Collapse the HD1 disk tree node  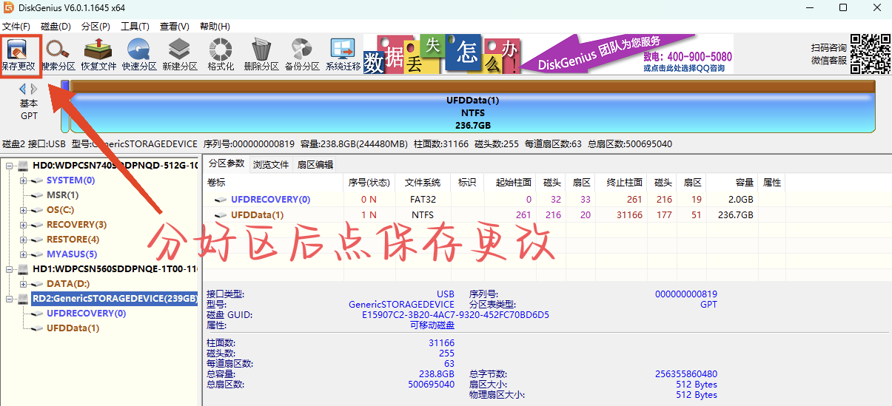(10, 269)
